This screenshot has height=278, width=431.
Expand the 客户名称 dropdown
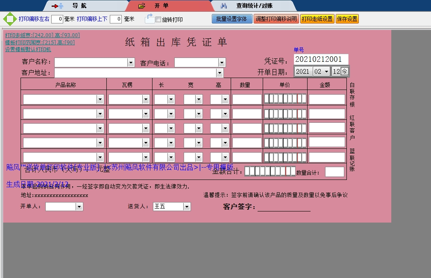[131, 63]
